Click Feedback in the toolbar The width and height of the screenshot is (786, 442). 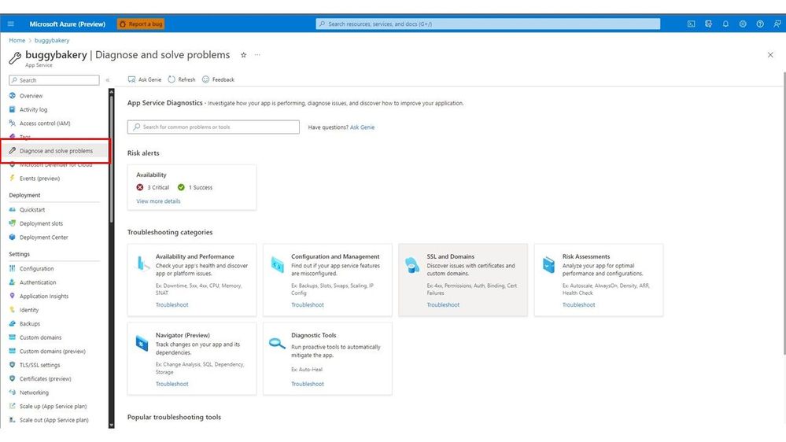(218, 79)
